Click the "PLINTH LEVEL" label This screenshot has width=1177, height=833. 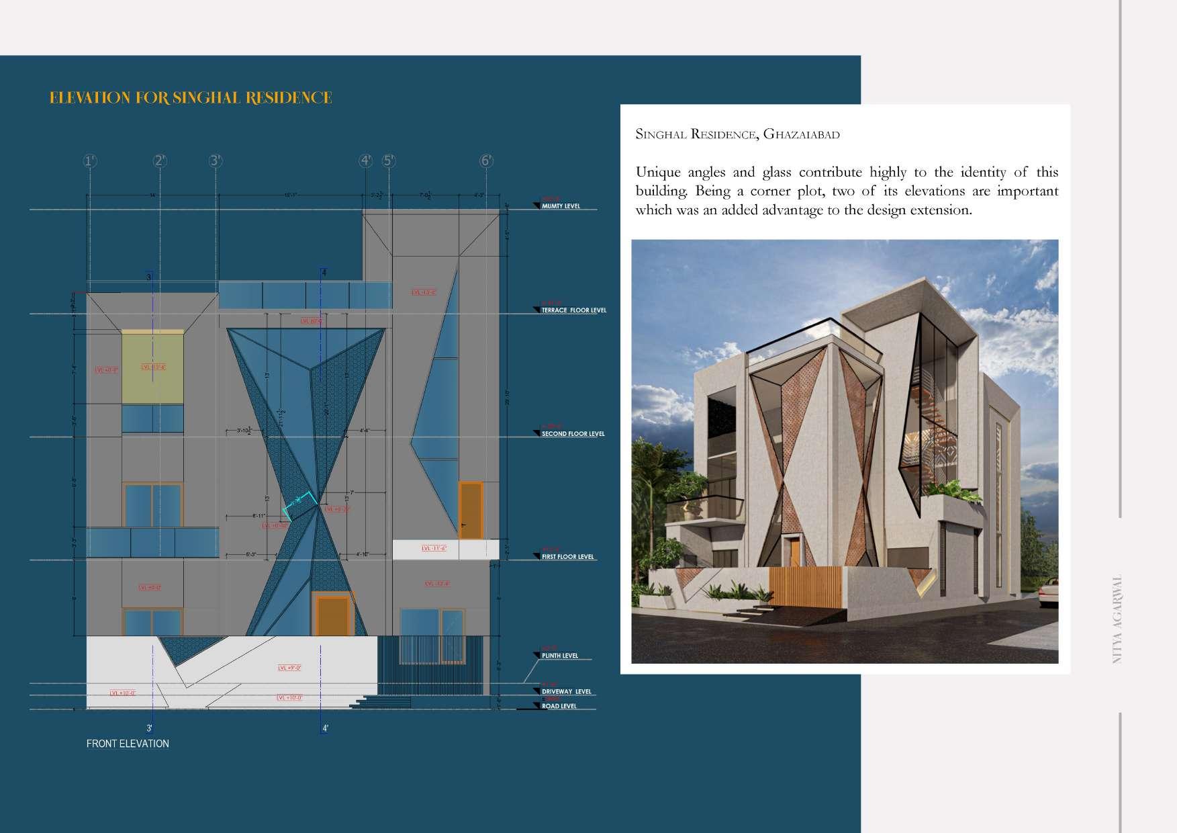click(x=560, y=656)
